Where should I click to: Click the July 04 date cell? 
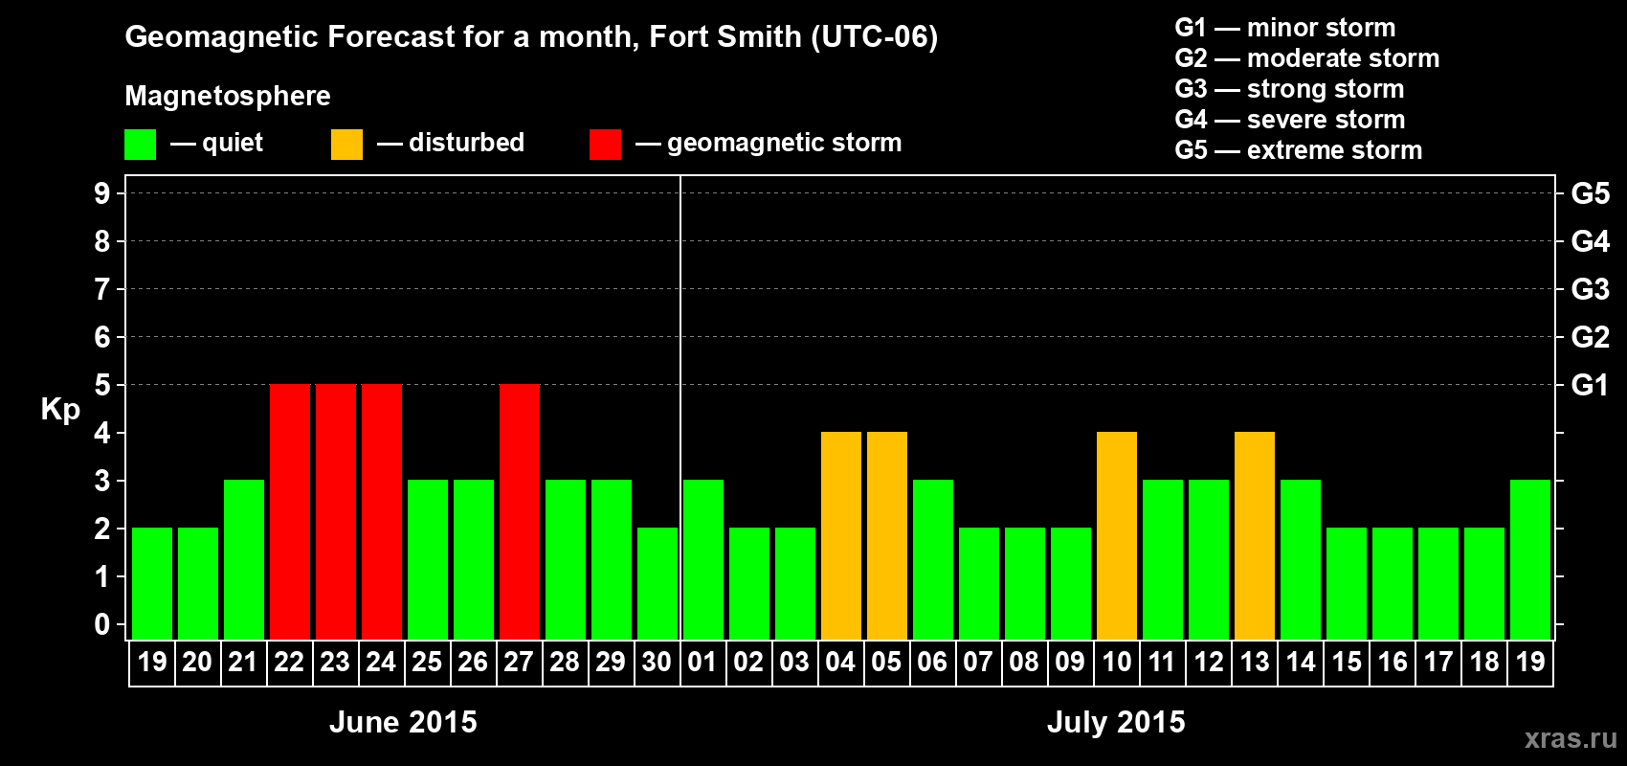point(840,663)
